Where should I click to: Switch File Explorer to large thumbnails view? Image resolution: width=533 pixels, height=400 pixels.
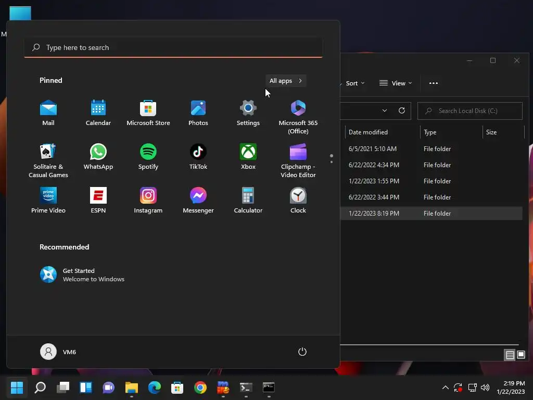point(521,355)
